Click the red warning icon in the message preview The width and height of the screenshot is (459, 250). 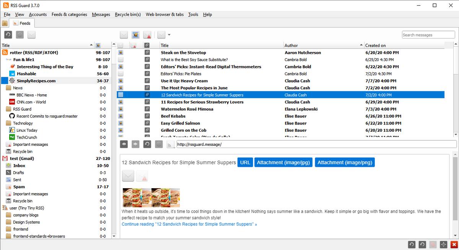142,176
